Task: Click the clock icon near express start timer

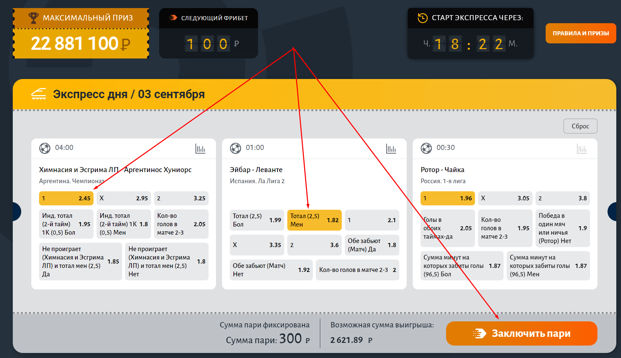Action: pos(423,18)
